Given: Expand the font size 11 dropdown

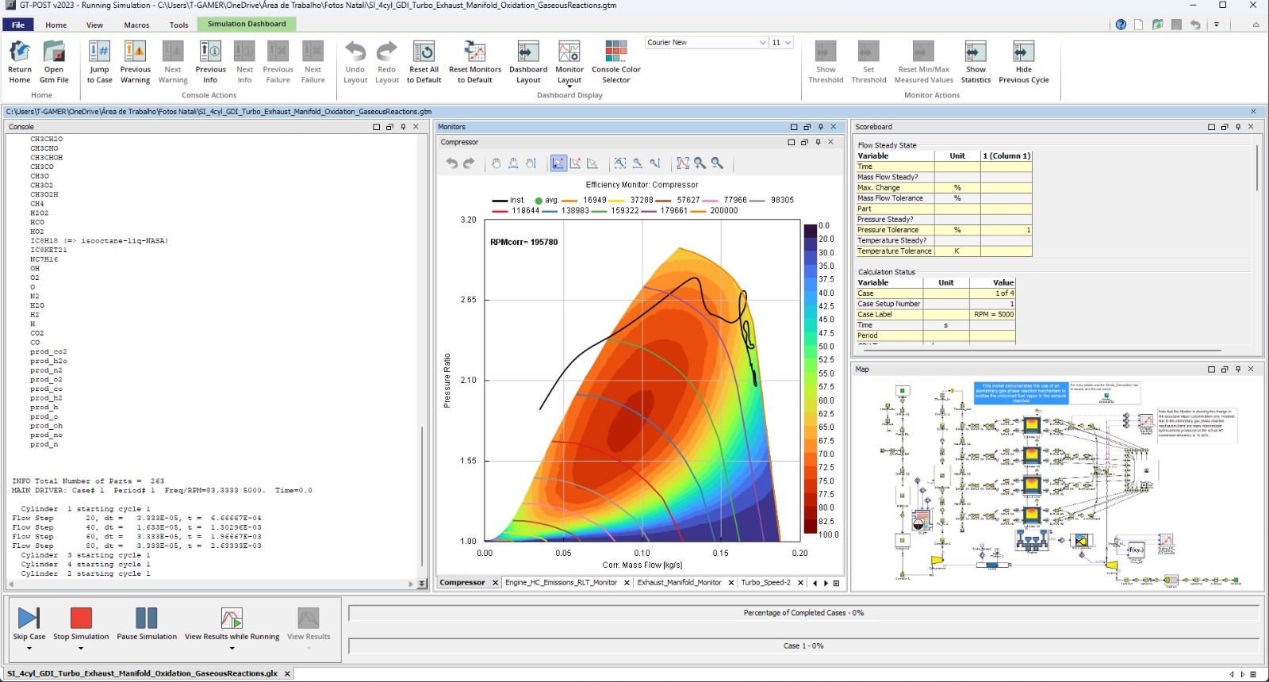Looking at the screenshot, I should coord(788,43).
